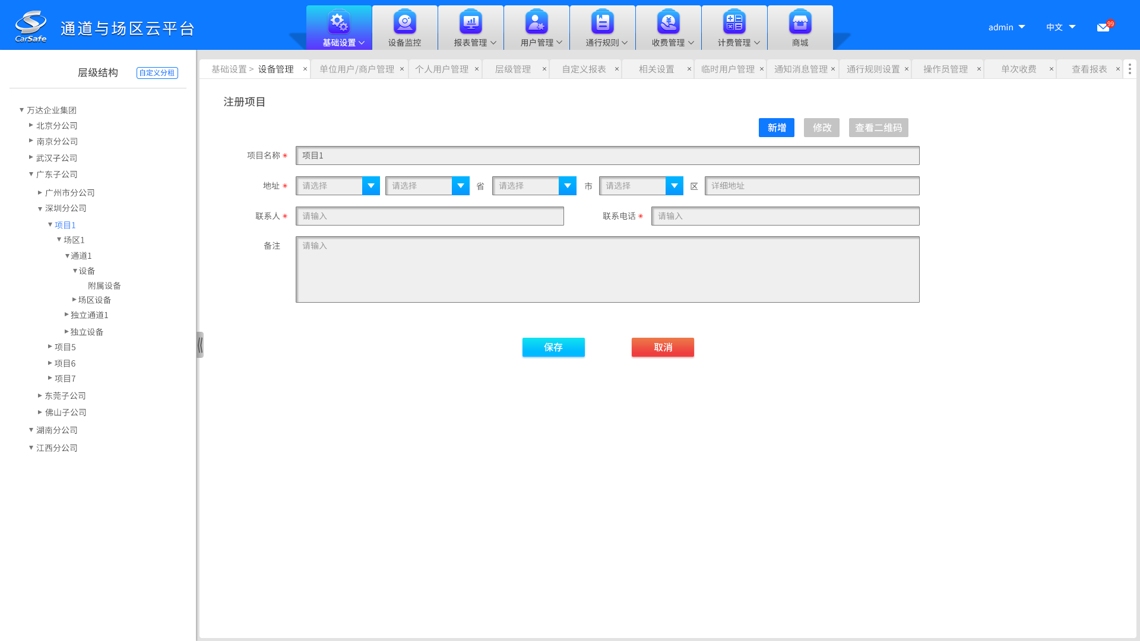Close the 层级管理 tab
This screenshot has width=1140, height=641.
point(544,69)
